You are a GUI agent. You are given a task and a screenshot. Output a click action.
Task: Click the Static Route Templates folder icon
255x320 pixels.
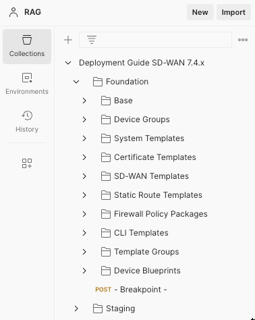point(106,195)
